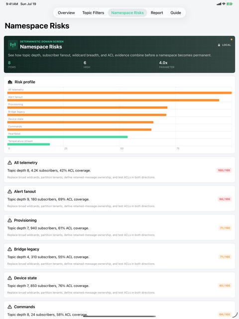Click the LOCAL label in banner
Screen dimensions: 239x319
(x=226, y=45)
